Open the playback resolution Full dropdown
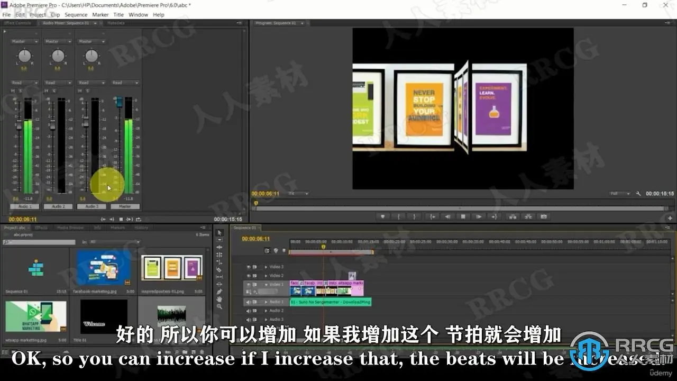 click(x=619, y=194)
